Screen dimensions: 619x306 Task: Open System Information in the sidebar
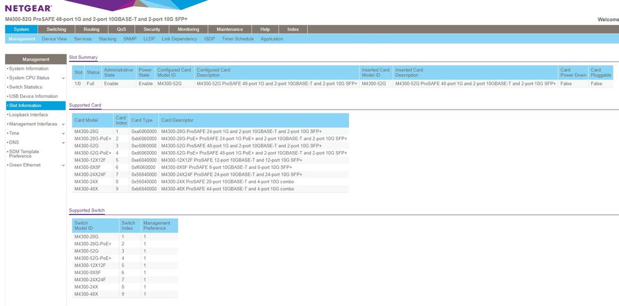pos(29,69)
